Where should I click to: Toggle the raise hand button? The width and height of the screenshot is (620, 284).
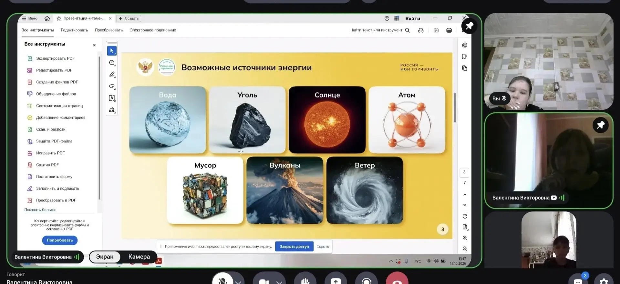[x=305, y=279]
